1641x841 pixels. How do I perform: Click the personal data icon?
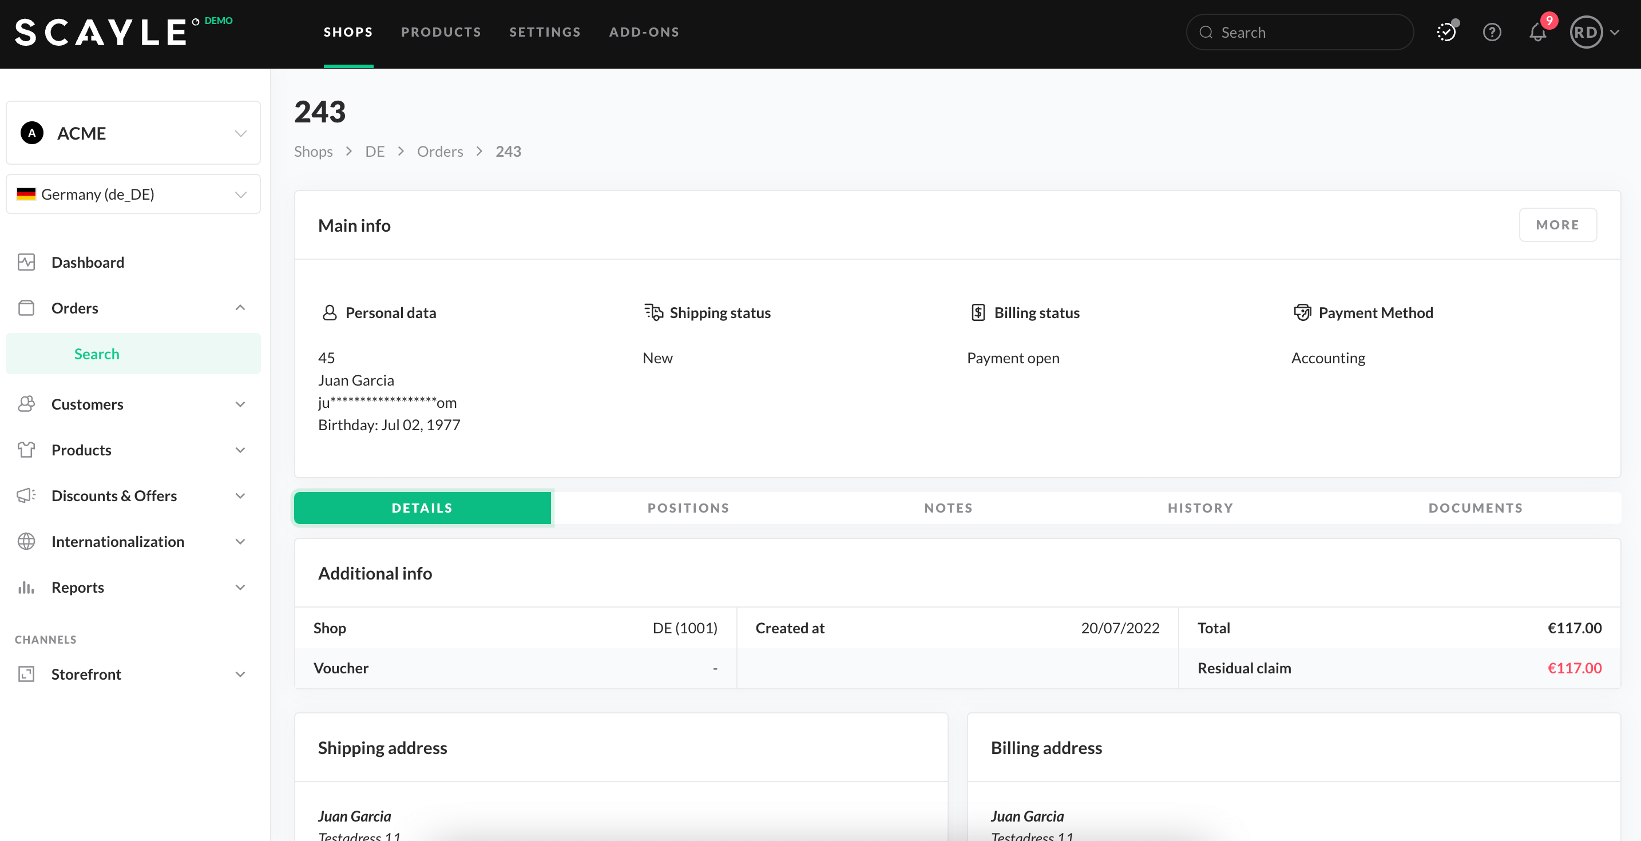point(329,312)
